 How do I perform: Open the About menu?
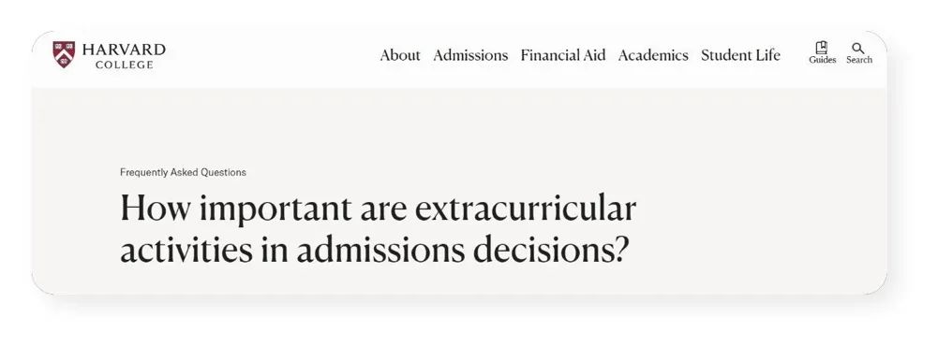click(x=399, y=55)
